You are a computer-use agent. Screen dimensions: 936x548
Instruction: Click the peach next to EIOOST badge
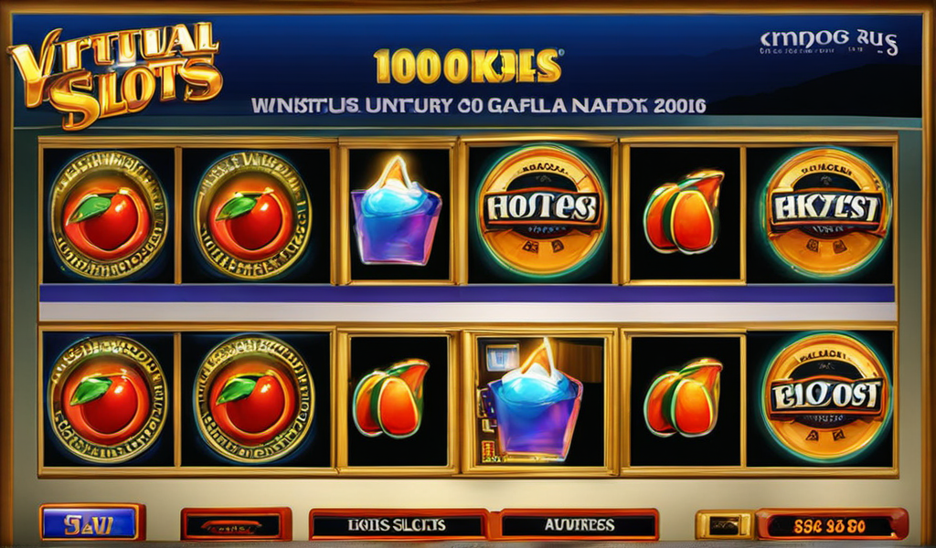pyautogui.click(x=684, y=397)
